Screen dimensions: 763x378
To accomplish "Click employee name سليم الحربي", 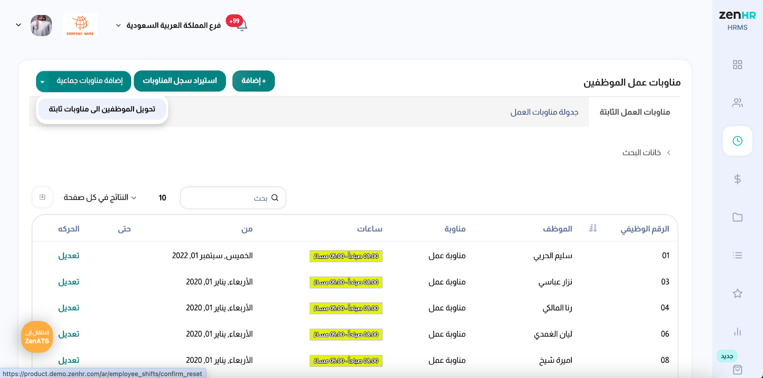I will coord(553,256).
